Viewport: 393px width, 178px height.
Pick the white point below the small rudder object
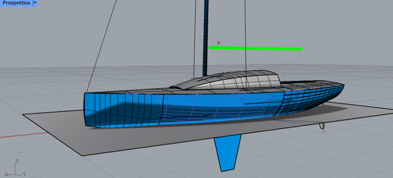pos(324,131)
